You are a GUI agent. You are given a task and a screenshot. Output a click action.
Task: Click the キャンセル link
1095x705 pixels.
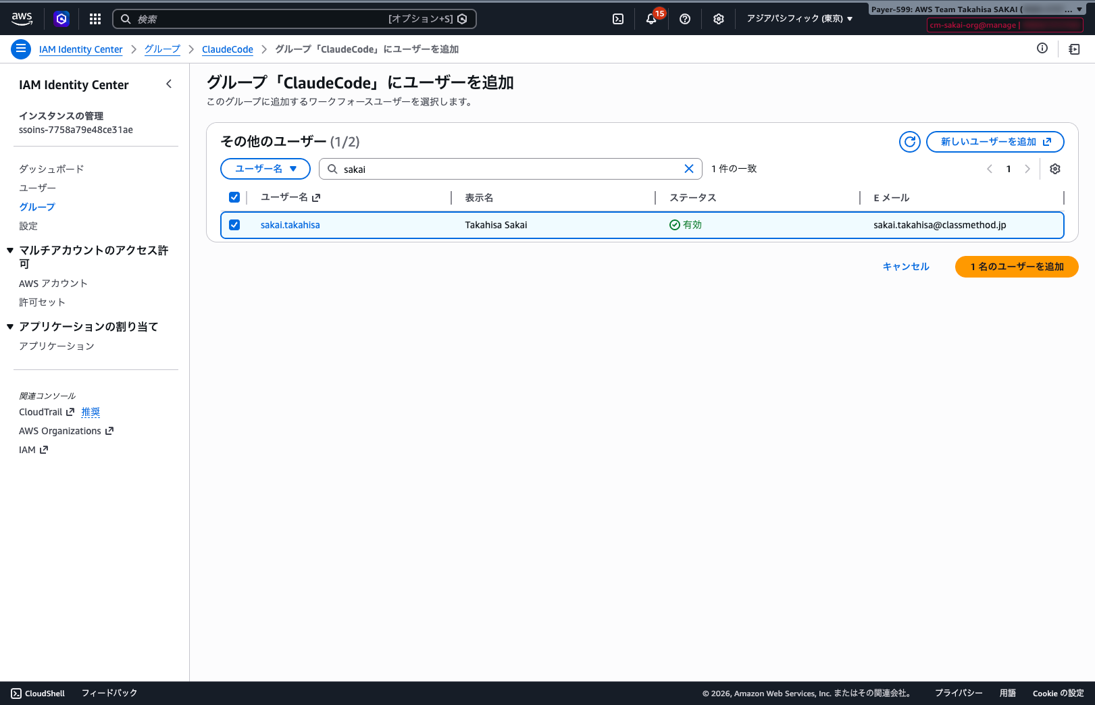(906, 267)
